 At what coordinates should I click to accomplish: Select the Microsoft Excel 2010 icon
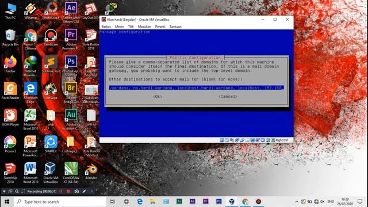30,120
